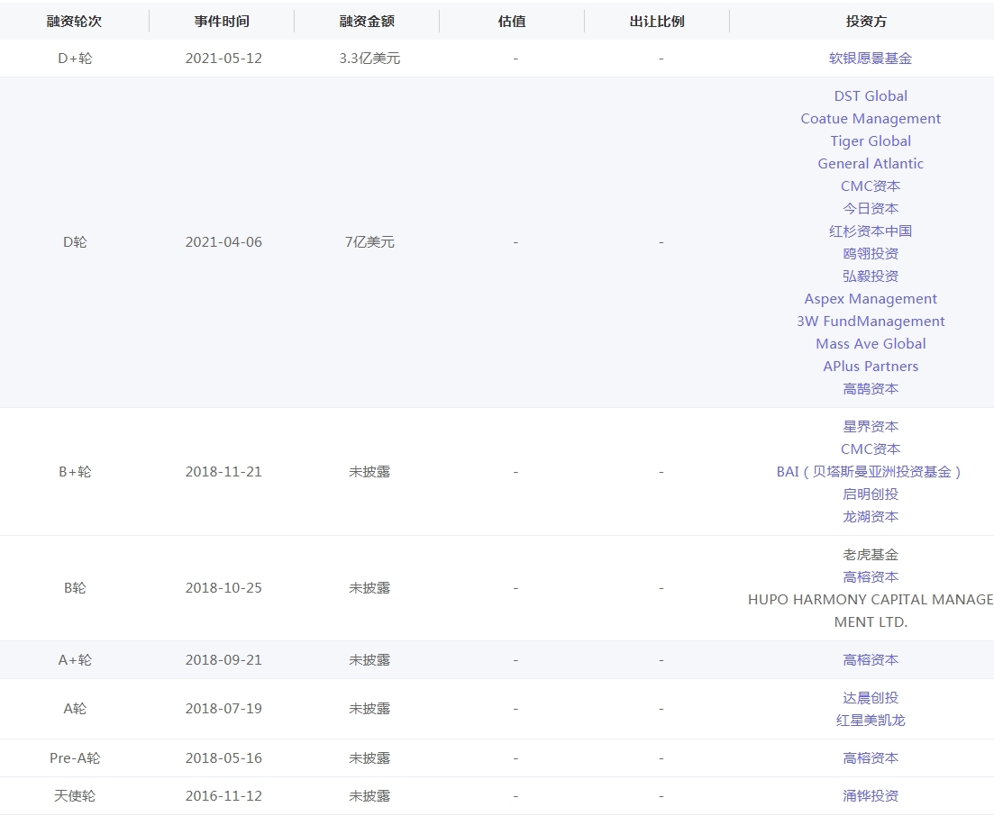Select the A轮 round cell
The height and width of the screenshot is (816, 994).
click(x=75, y=708)
